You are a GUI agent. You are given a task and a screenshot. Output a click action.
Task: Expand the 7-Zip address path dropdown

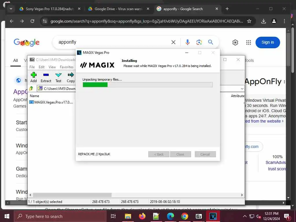click(242, 88)
